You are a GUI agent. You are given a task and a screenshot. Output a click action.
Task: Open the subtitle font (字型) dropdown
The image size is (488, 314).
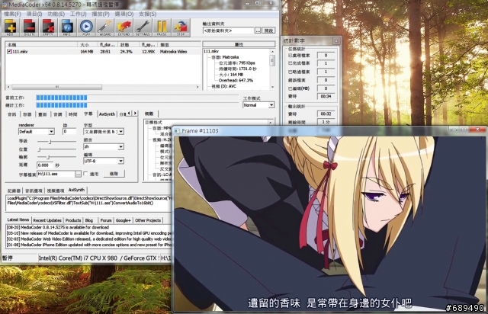[120, 132]
